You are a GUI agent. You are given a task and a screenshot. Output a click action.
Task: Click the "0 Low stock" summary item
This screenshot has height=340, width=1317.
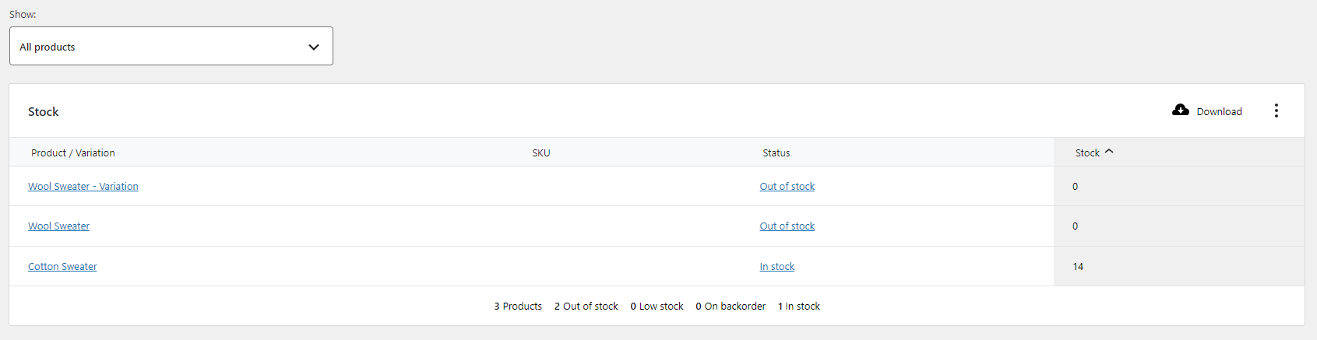point(657,307)
